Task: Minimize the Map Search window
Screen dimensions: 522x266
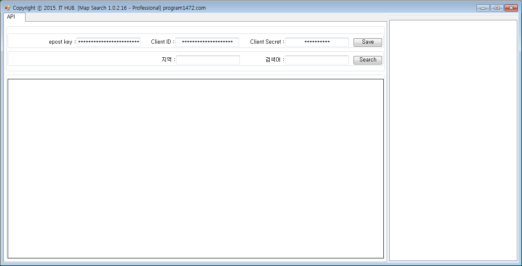Action: pyautogui.click(x=483, y=8)
